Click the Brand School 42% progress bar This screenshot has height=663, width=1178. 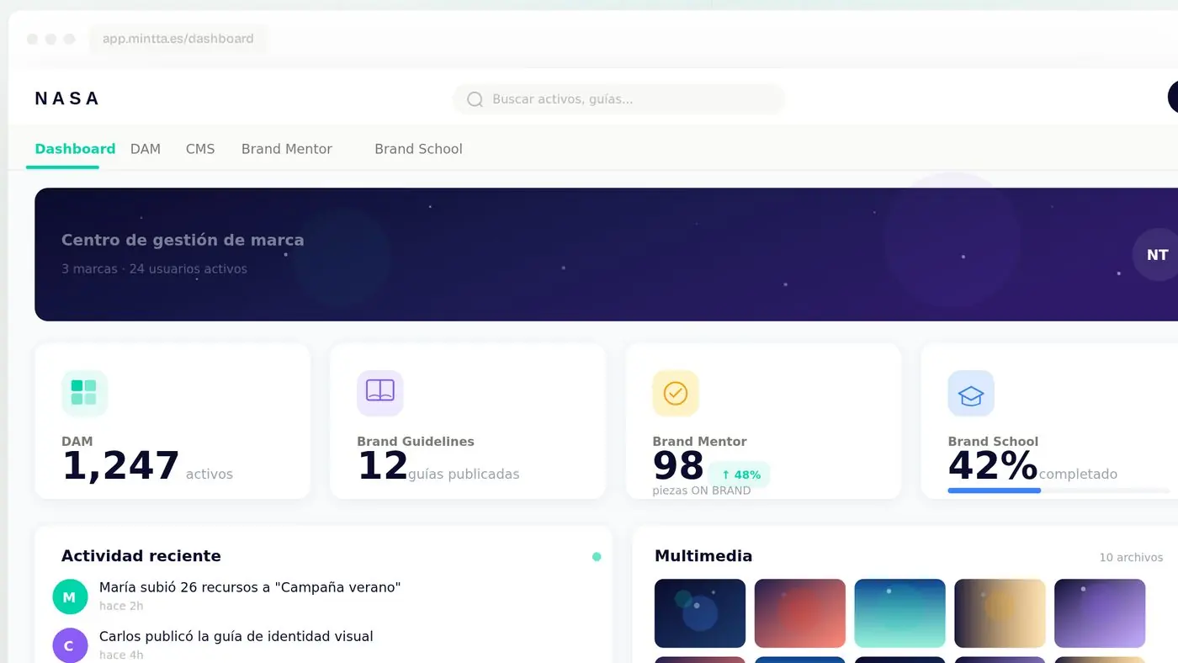pos(1058,491)
